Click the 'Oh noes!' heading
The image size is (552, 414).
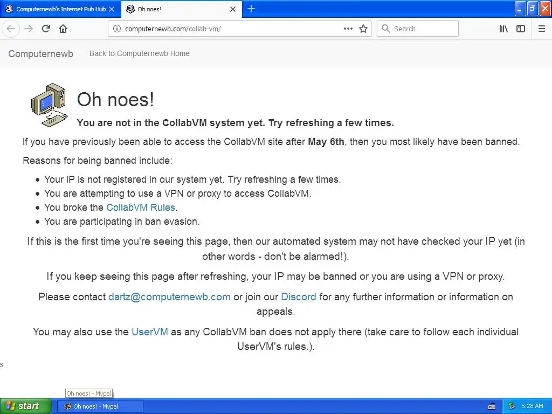(x=115, y=99)
